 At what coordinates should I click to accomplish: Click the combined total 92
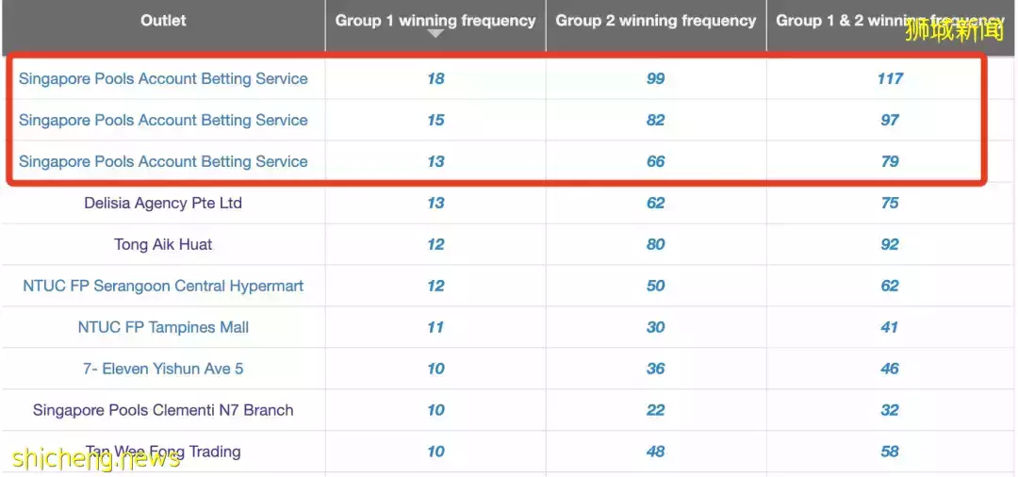coord(890,245)
